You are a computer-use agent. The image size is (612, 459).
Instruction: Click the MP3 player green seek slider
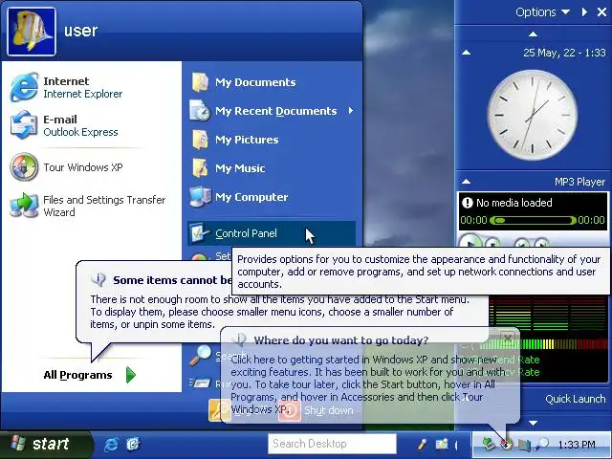(533, 221)
